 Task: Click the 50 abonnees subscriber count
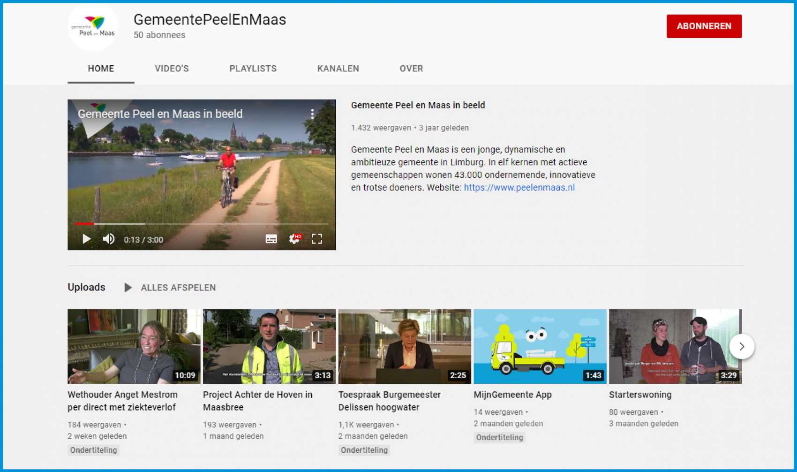click(x=159, y=35)
